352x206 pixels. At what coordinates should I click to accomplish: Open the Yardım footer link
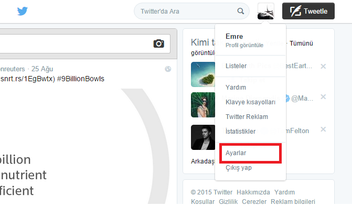pyautogui.click(x=284, y=192)
